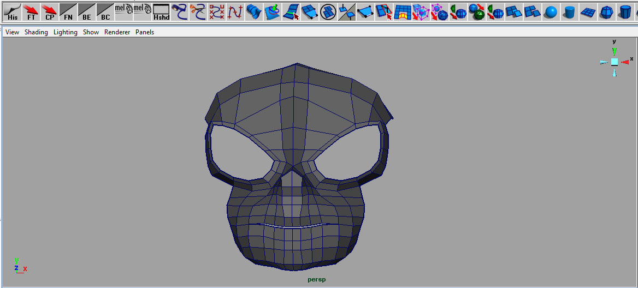Image resolution: width=638 pixels, height=288 pixels.
Task: Select the CV curve tool with X markers
Action: click(x=217, y=12)
